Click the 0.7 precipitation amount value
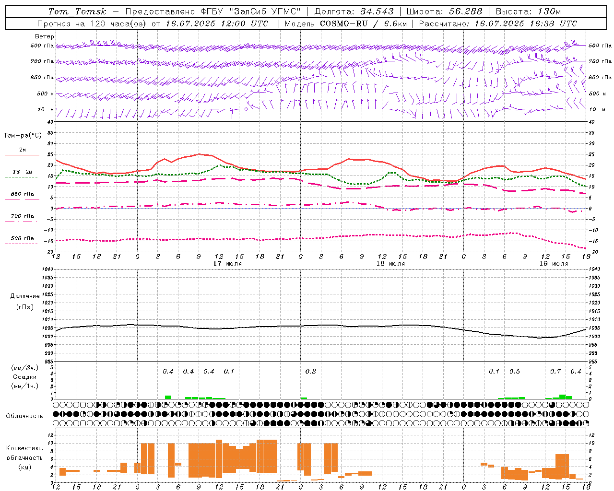Viewport: 614px width, 491px height. click(555, 372)
